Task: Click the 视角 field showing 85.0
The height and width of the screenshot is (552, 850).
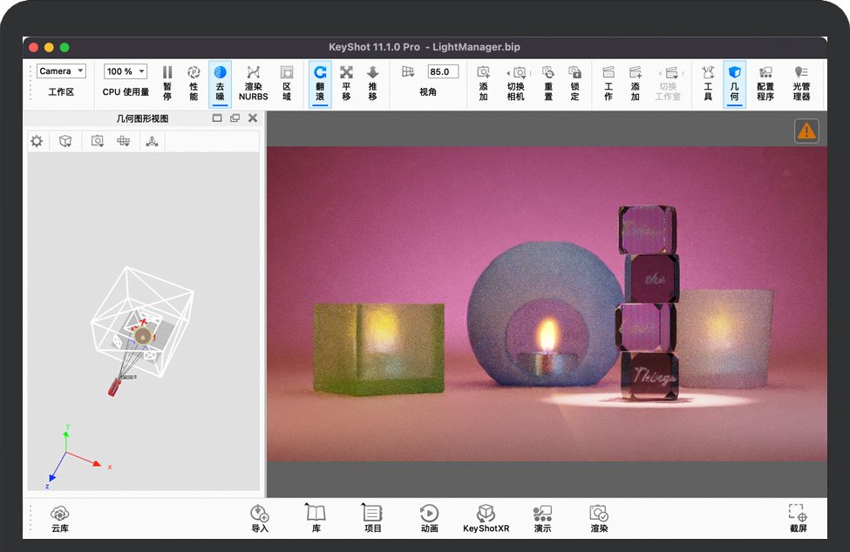Action: pos(443,71)
